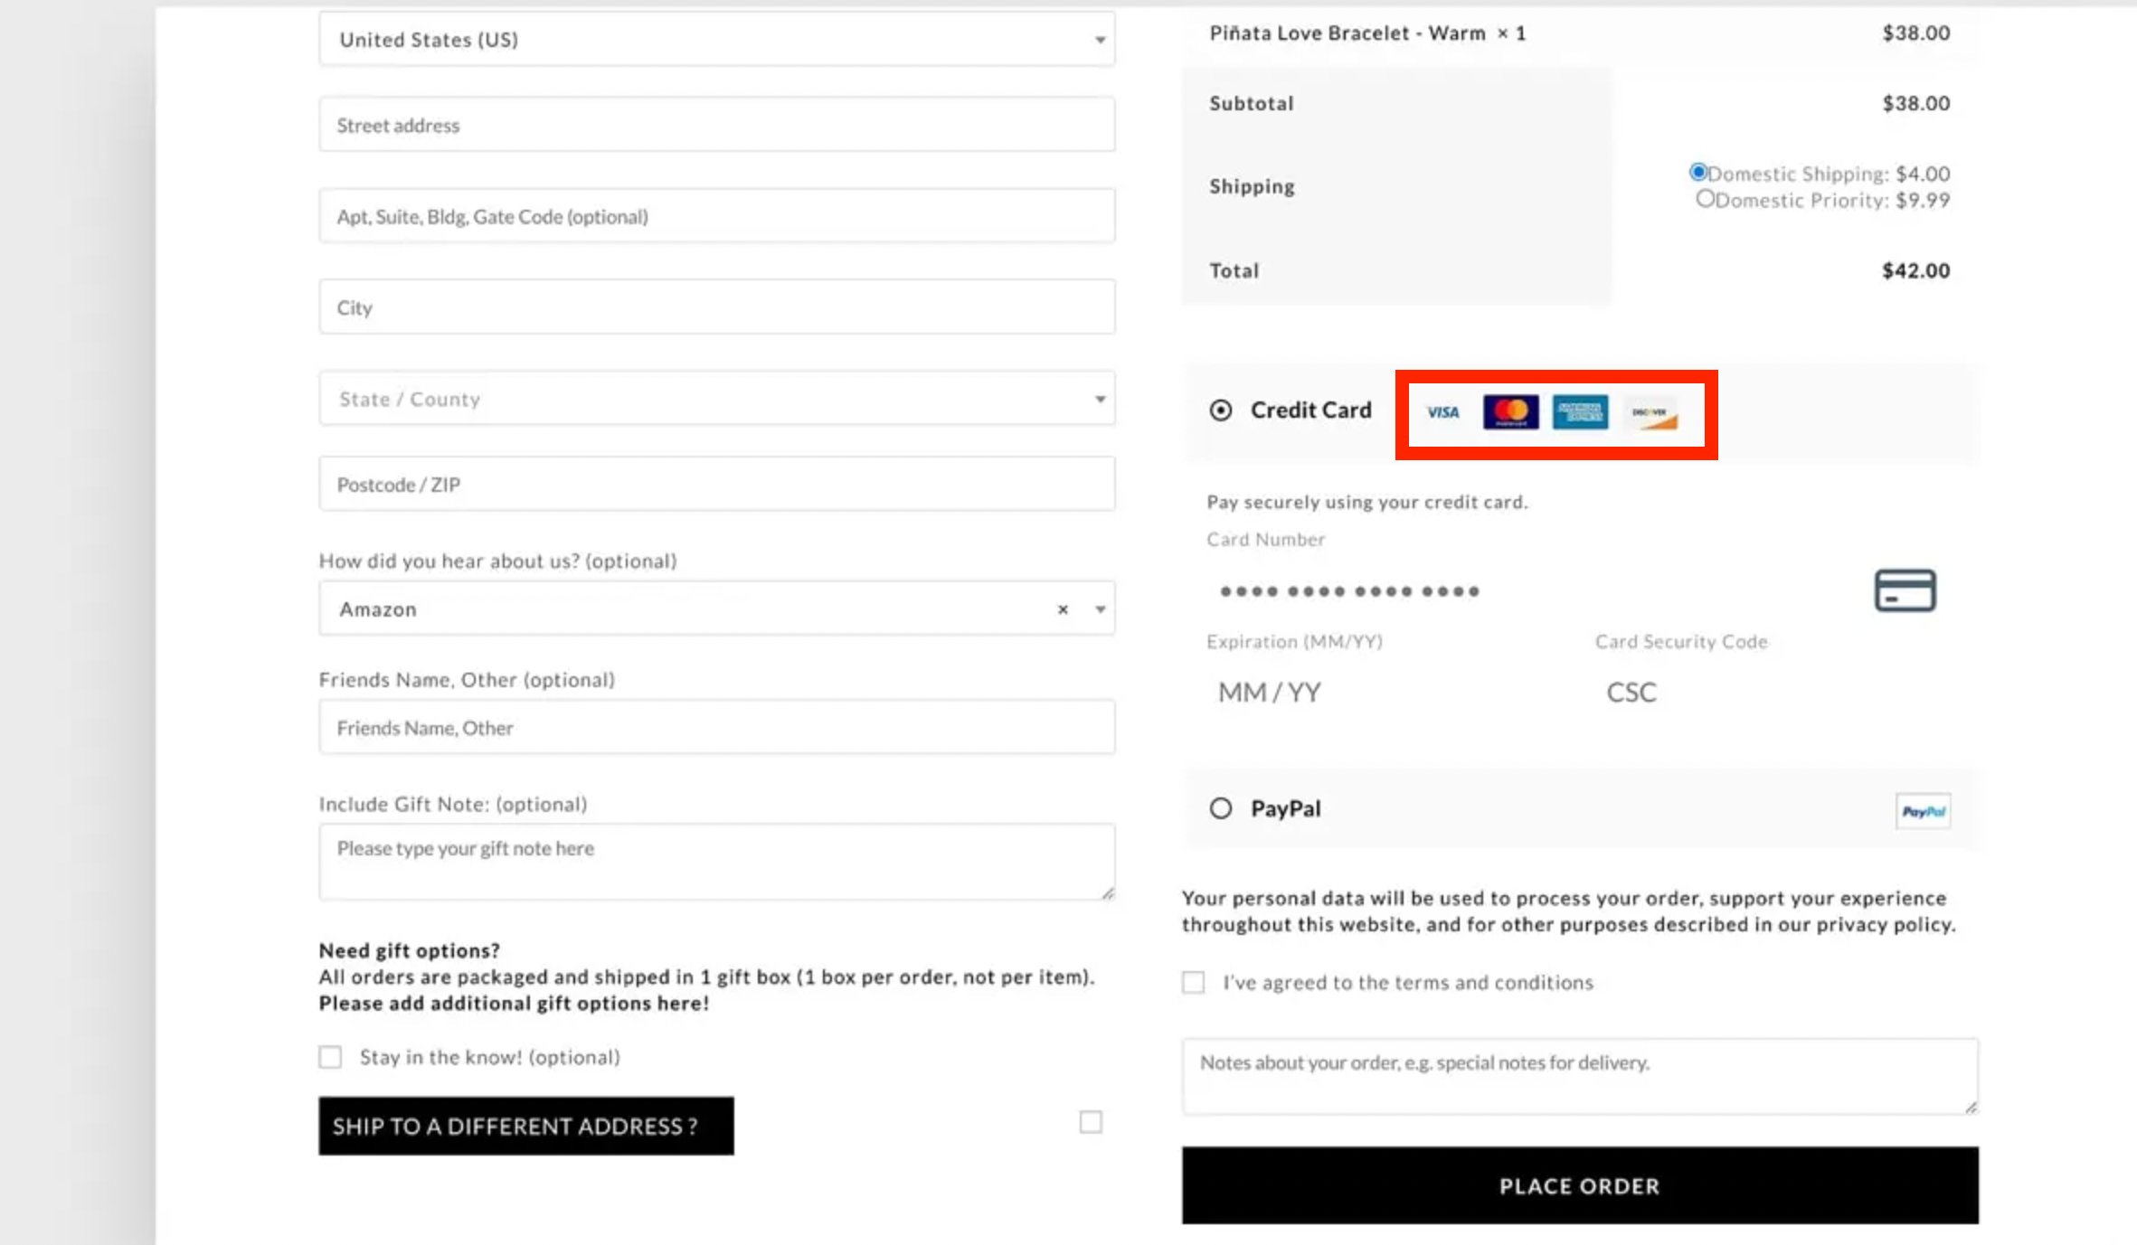Click PLACE ORDER button

1580,1184
